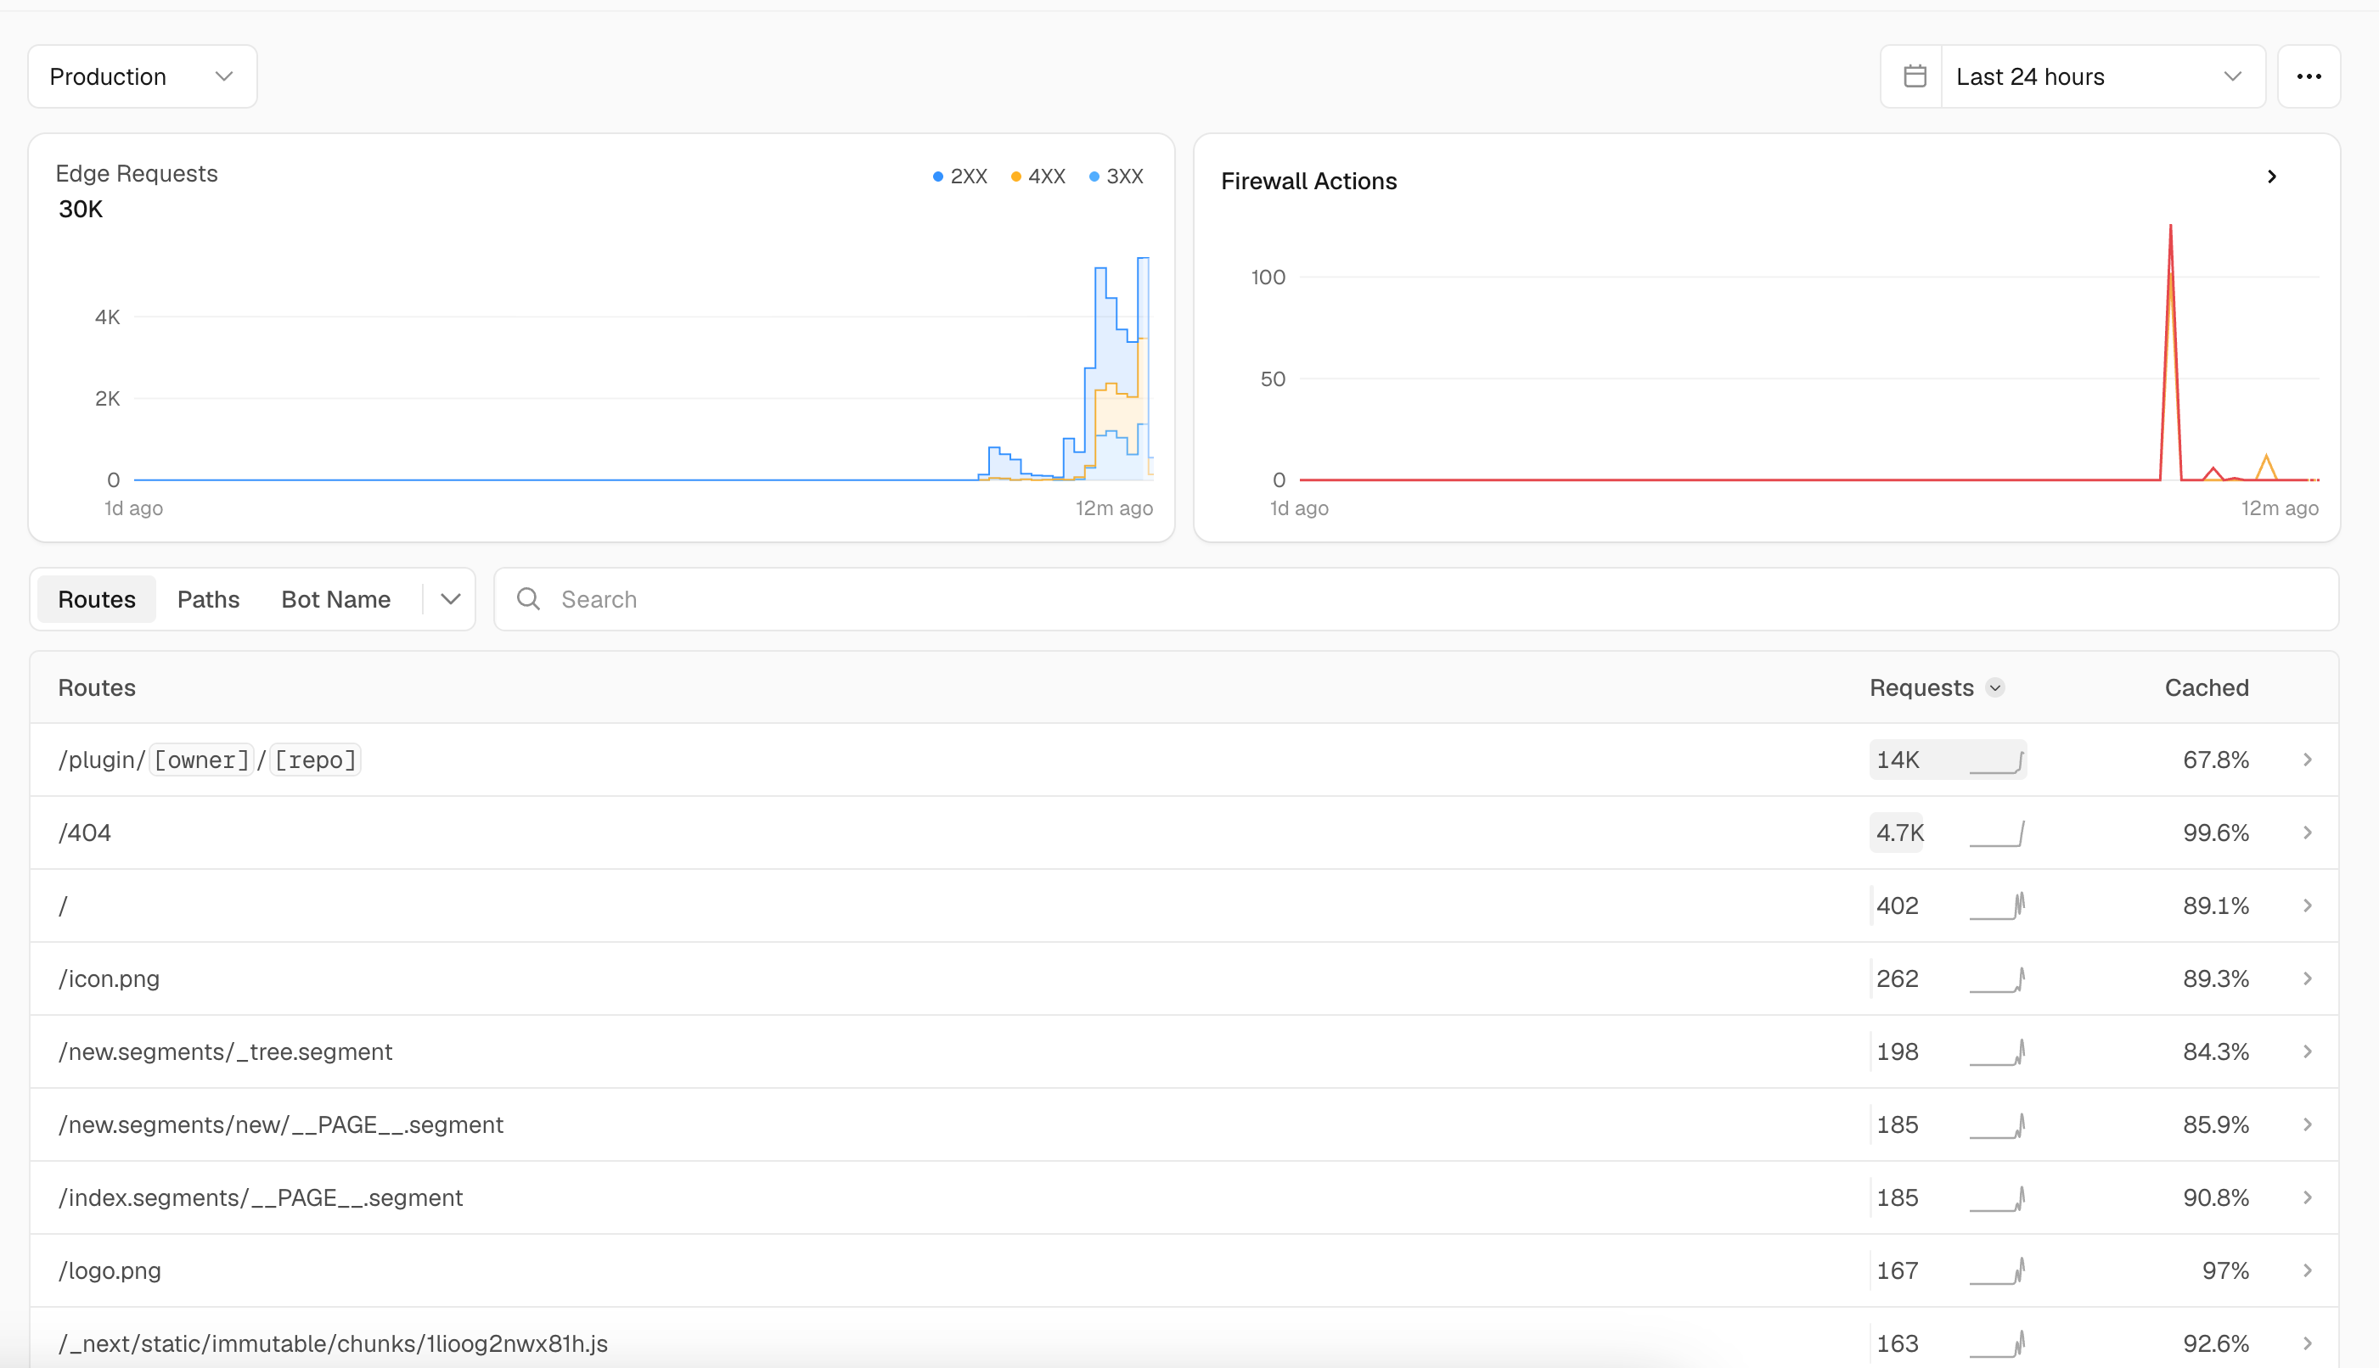2379x1368 pixels.
Task: Open /index.segments/__PAGE__.segment route
Action: [x=1184, y=1197]
